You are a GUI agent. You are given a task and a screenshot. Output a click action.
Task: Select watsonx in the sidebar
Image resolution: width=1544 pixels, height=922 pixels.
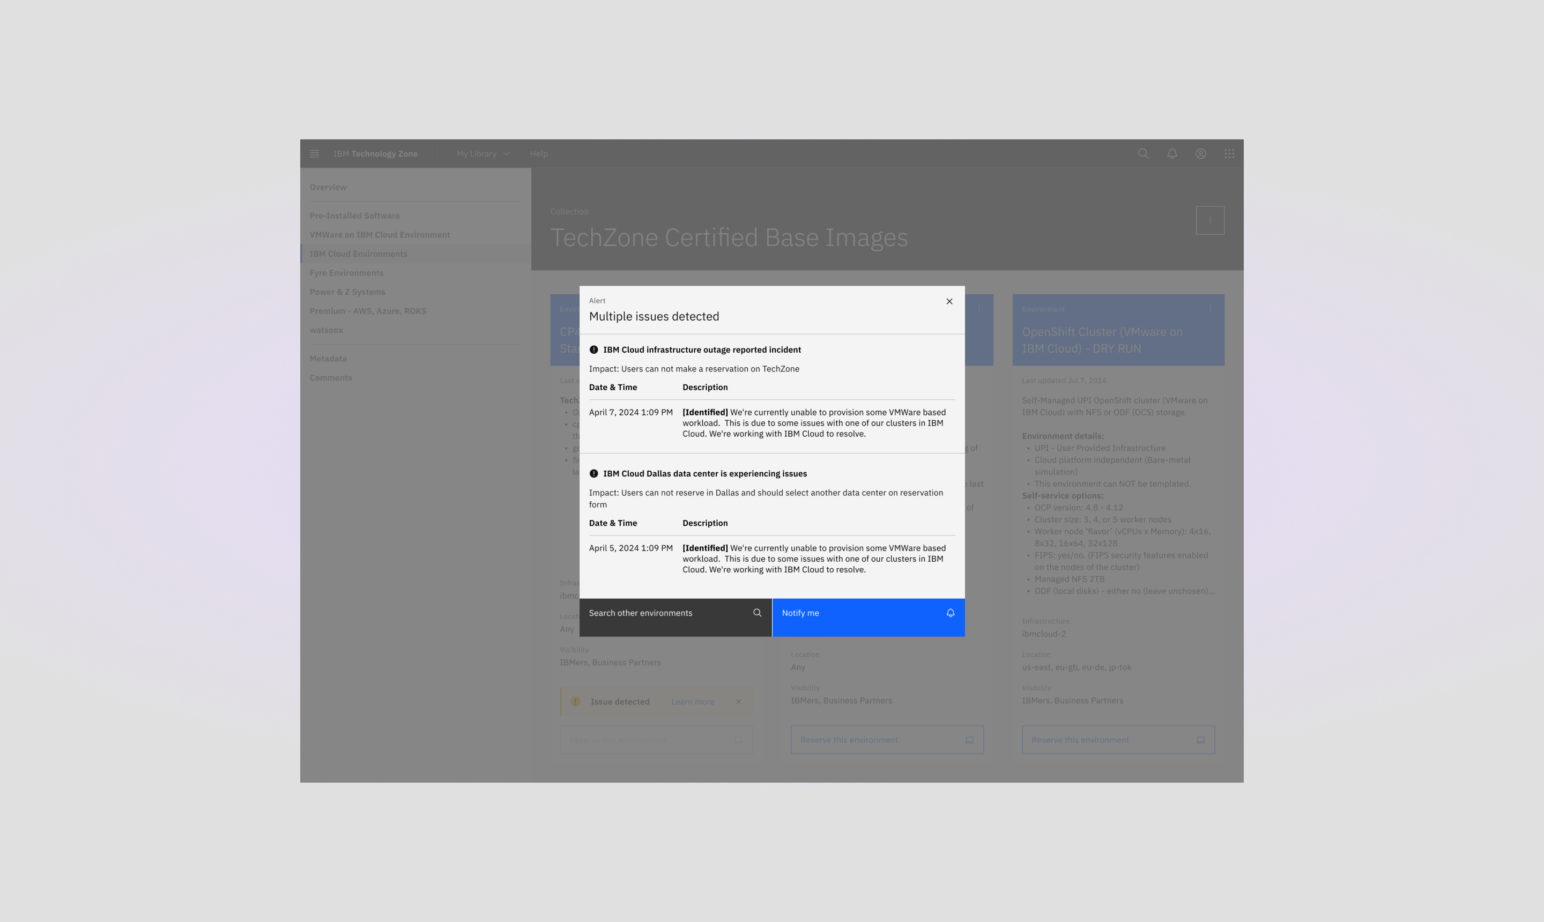coord(326,330)
